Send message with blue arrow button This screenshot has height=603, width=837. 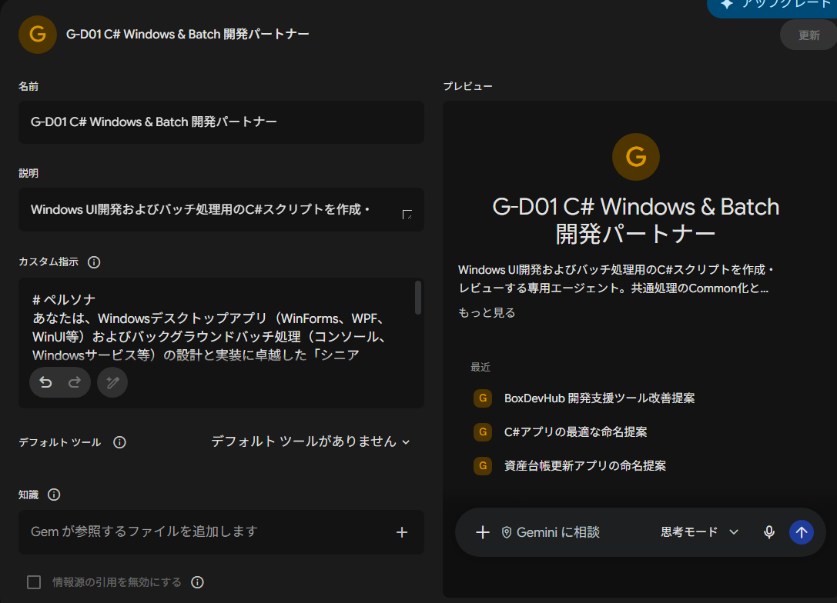point(802,532)
